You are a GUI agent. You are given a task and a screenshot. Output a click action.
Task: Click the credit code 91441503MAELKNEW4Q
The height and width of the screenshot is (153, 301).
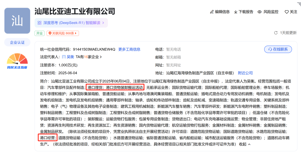[94, 49]
